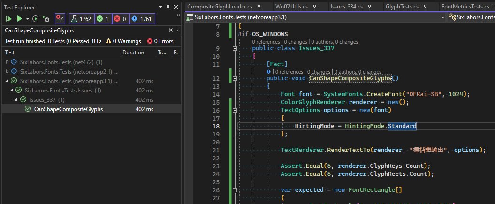The width and height of the screenshot is (495, 204).
Task: Sort by the Duration column header
Action: [x=138, y=53]
